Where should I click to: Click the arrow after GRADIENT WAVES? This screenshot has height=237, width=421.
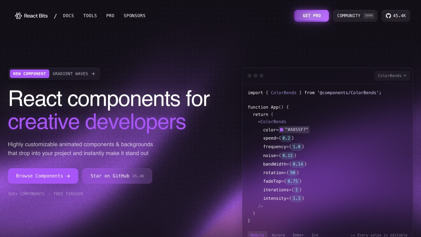click(x=93, y=74)
